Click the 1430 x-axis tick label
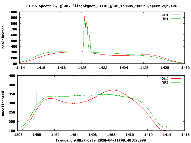Viewport: 191px width, 143px height. click(x=185, y=68)
